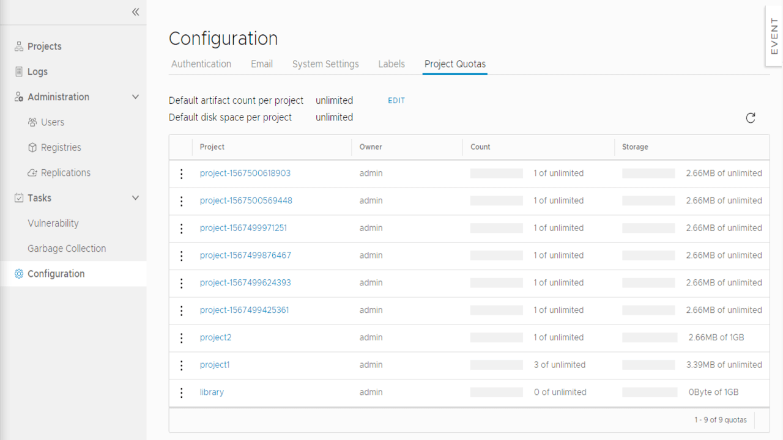Viewport: 783px width, 440px height.
Task: Open the Logs page
Action: pyautogui.click(x=37, y=71)
